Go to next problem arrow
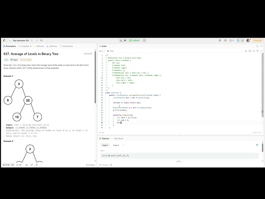Viewport: 265px width, 199px height. 36,40
